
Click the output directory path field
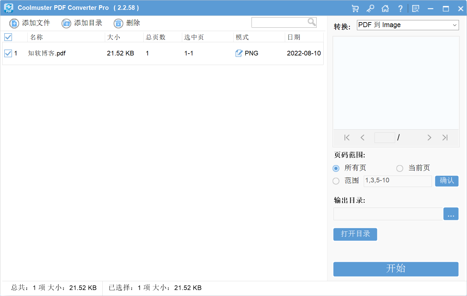388,214
